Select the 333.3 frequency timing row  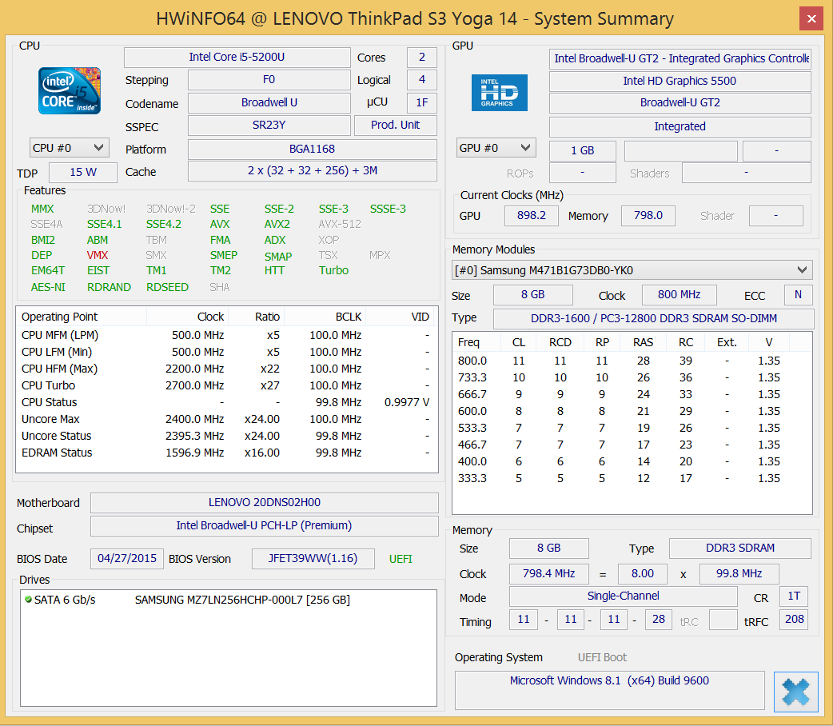click(632, 478)
